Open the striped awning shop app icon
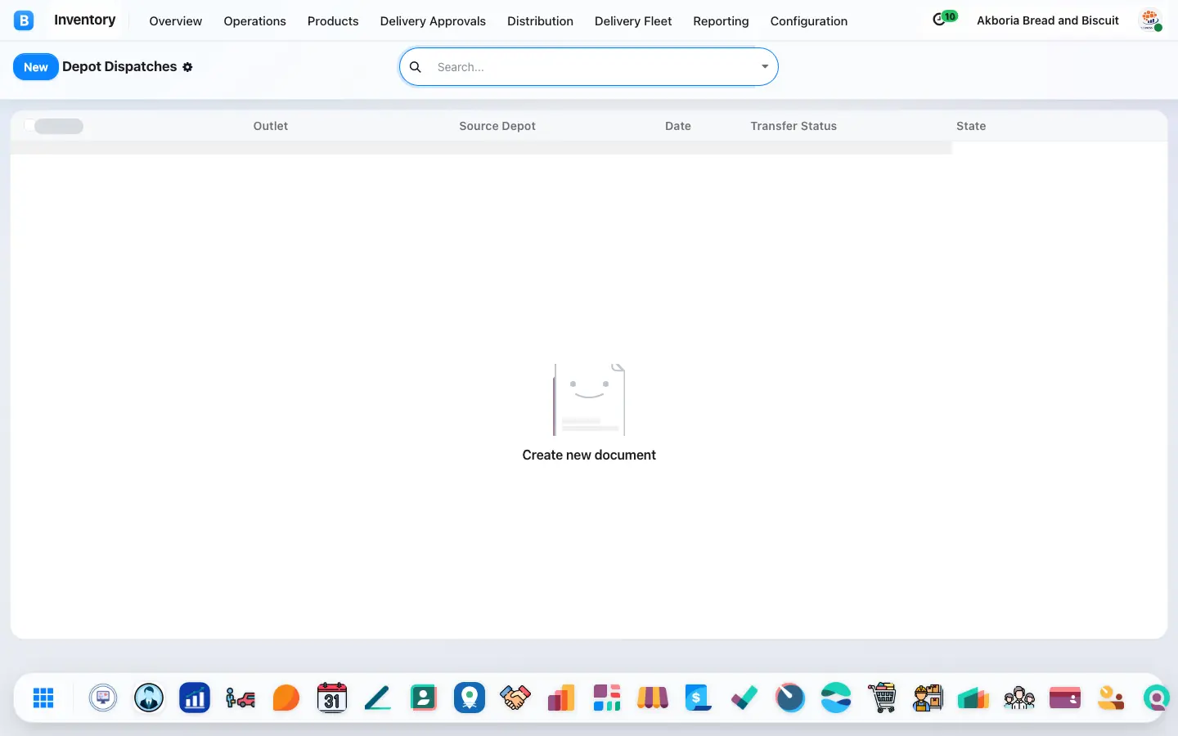Image resolution: width=1178 pixels, height=736 pixels. click(653, 698)
